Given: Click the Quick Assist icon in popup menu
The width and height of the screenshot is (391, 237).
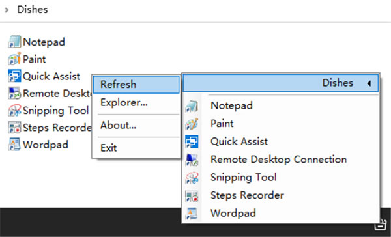Looking at the screenshot, I should pyautogui.click(x=192, y=141).
